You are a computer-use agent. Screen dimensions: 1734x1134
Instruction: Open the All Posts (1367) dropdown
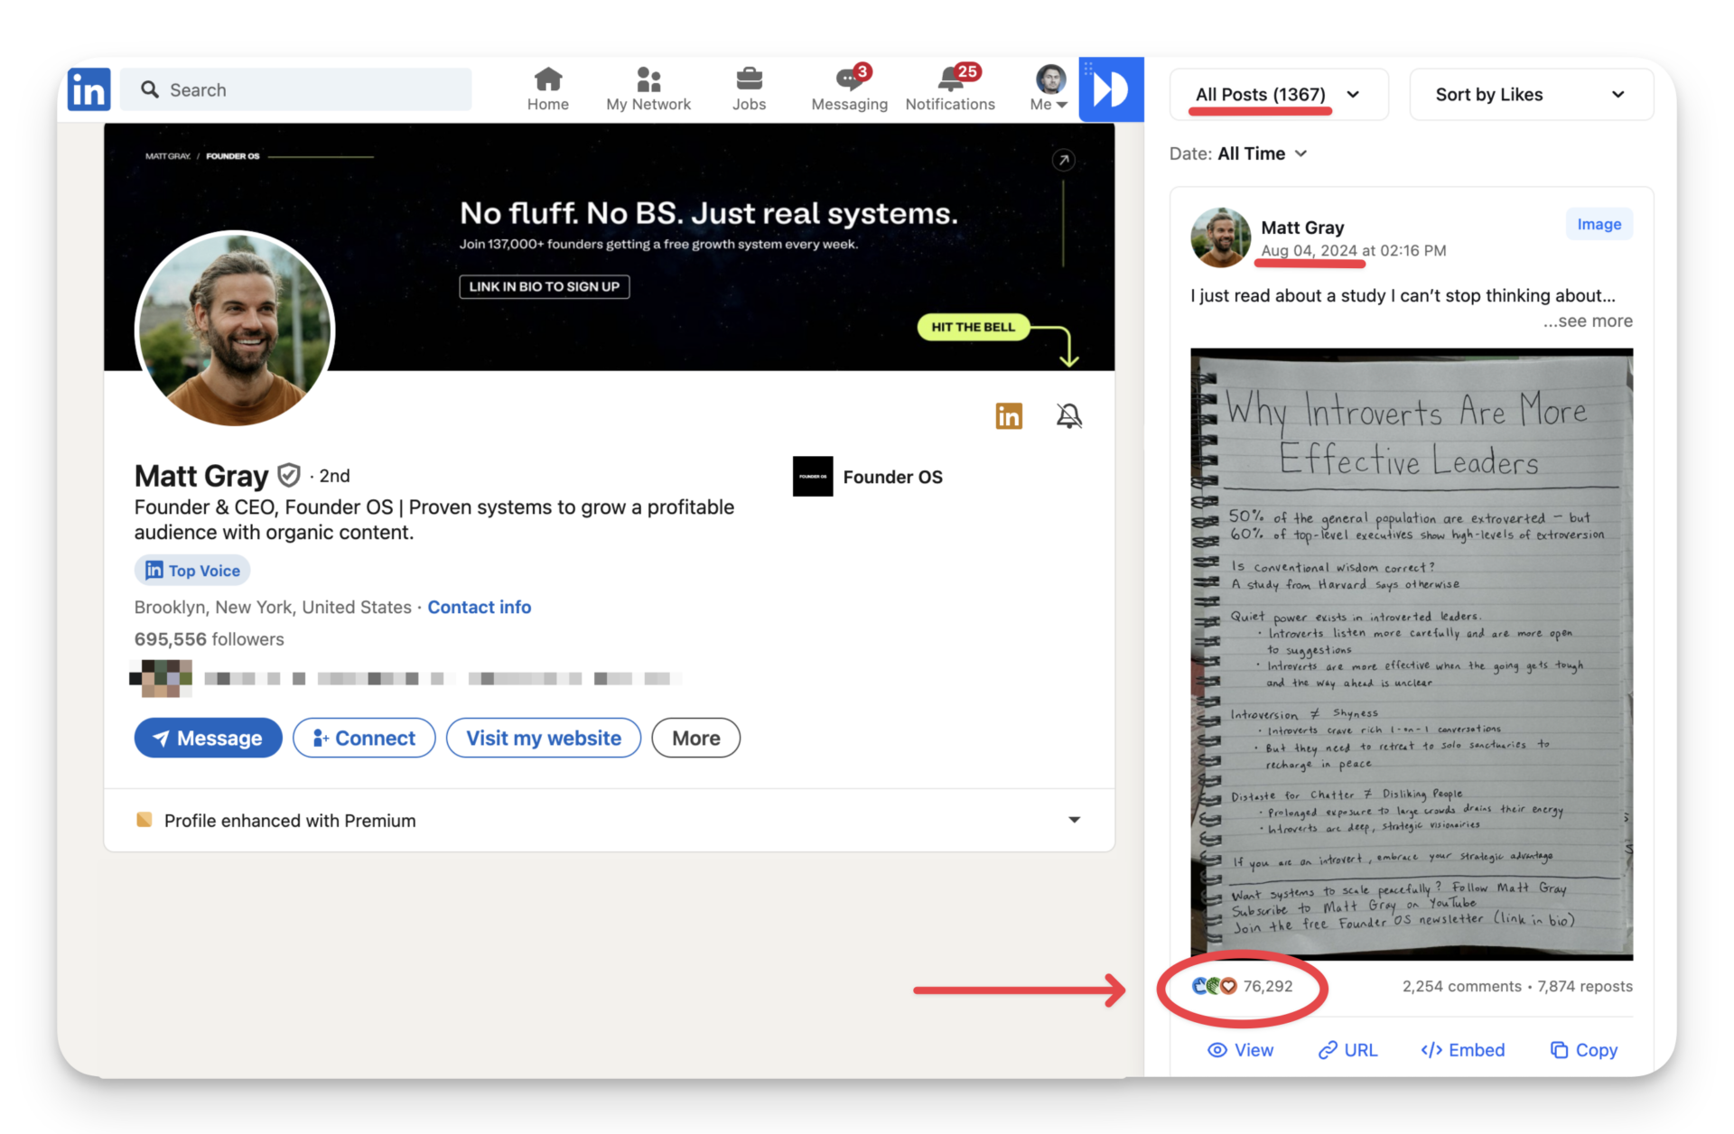pyautogui.click(x=1277, y=95)
